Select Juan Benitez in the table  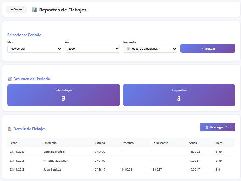click(x=52, y=170)
